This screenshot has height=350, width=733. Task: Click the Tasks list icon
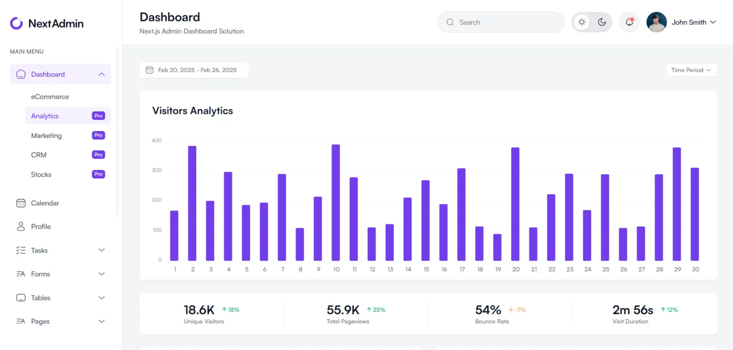click(21, 250)
